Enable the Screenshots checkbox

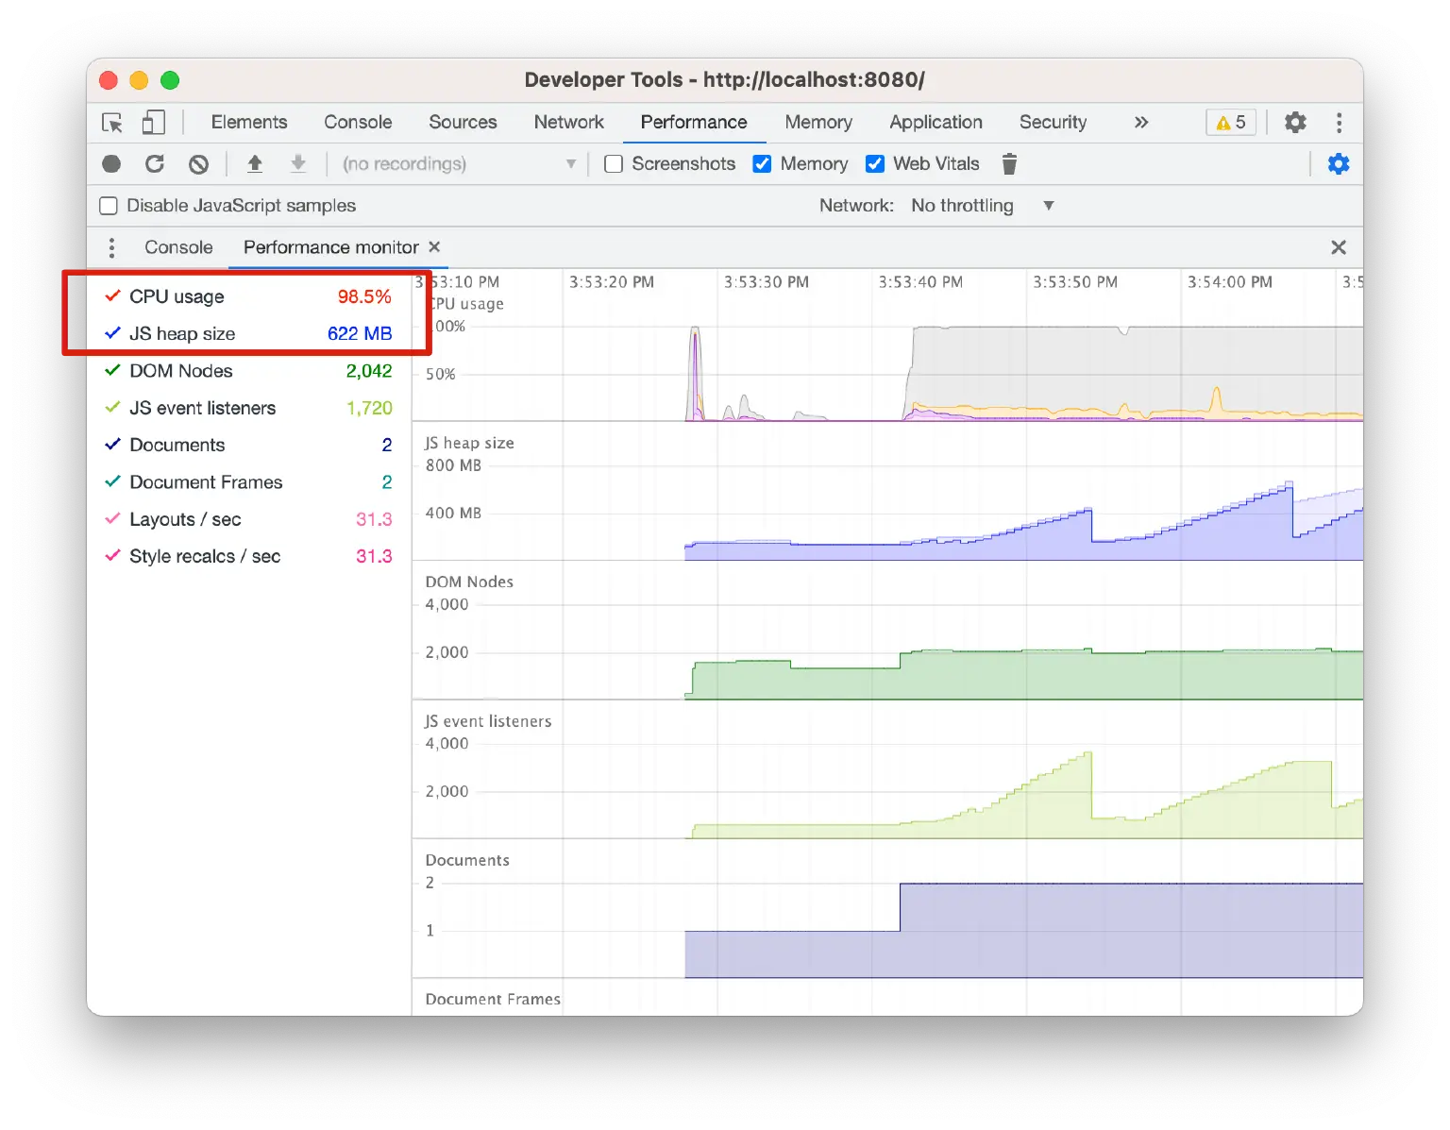614,164
